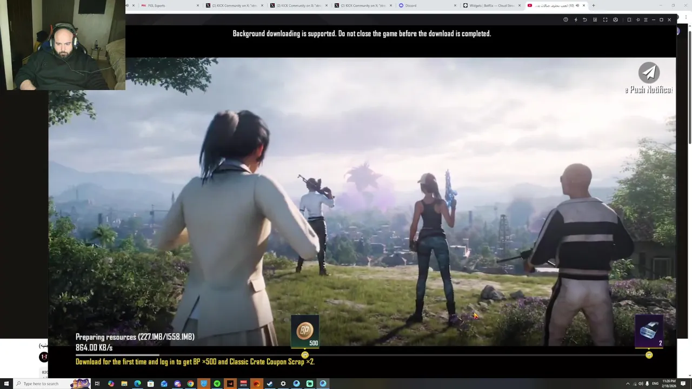692x389 pixels.
Task: Click the streamer webcam overlay
Action: tap(63, 45)
